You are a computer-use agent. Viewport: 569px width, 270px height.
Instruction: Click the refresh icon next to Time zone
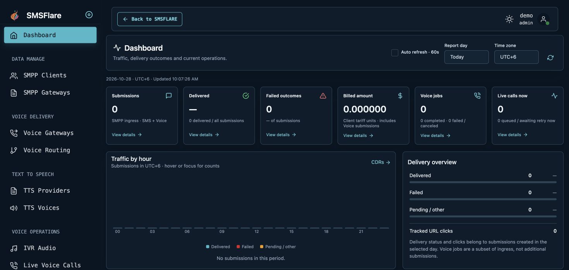click(x=550, y=57)
